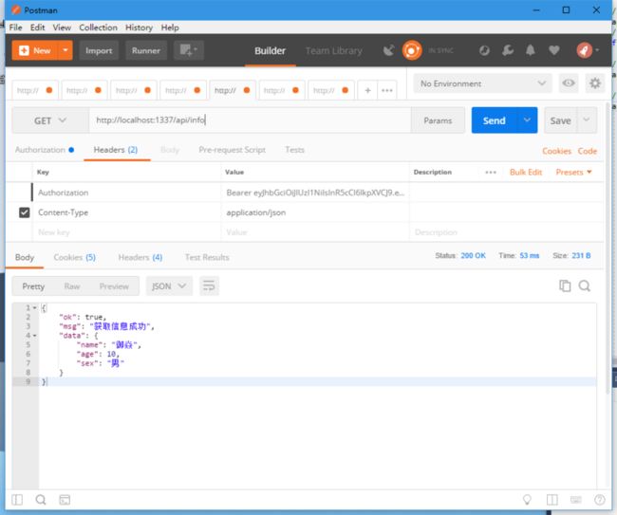617x515 pixels.
Task: Select Pretty response view
Action: coord(33,286)
